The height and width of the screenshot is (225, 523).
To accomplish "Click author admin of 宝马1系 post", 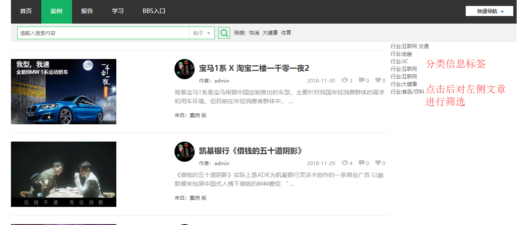I will (x=222, y=81).
